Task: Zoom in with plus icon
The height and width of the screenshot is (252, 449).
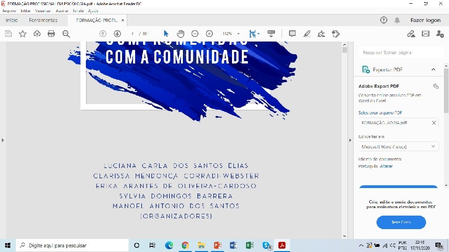Action: (x=210, y=34)
